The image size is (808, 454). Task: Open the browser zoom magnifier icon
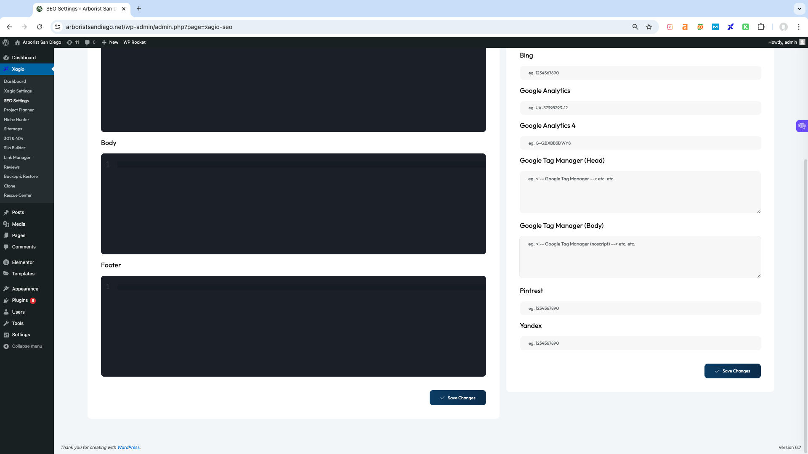(x=635, y=27)
